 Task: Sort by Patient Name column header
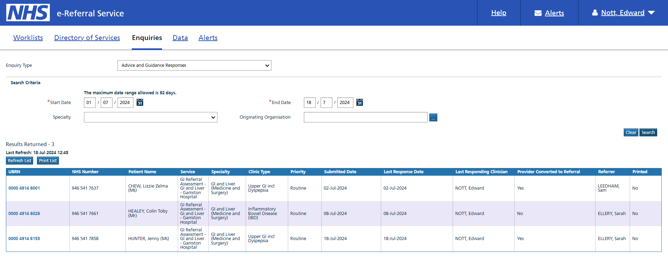[x=142, y=172]
